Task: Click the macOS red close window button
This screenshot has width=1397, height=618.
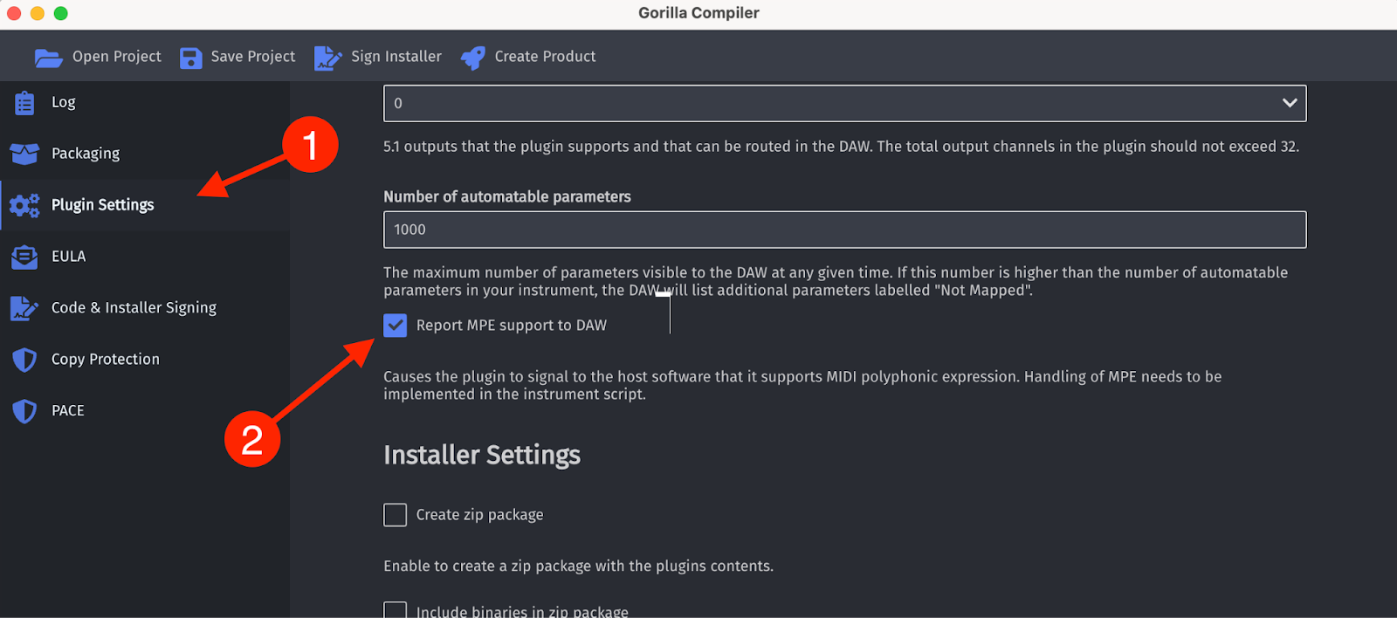Action: pyautogui.click(x=14, y=13)
